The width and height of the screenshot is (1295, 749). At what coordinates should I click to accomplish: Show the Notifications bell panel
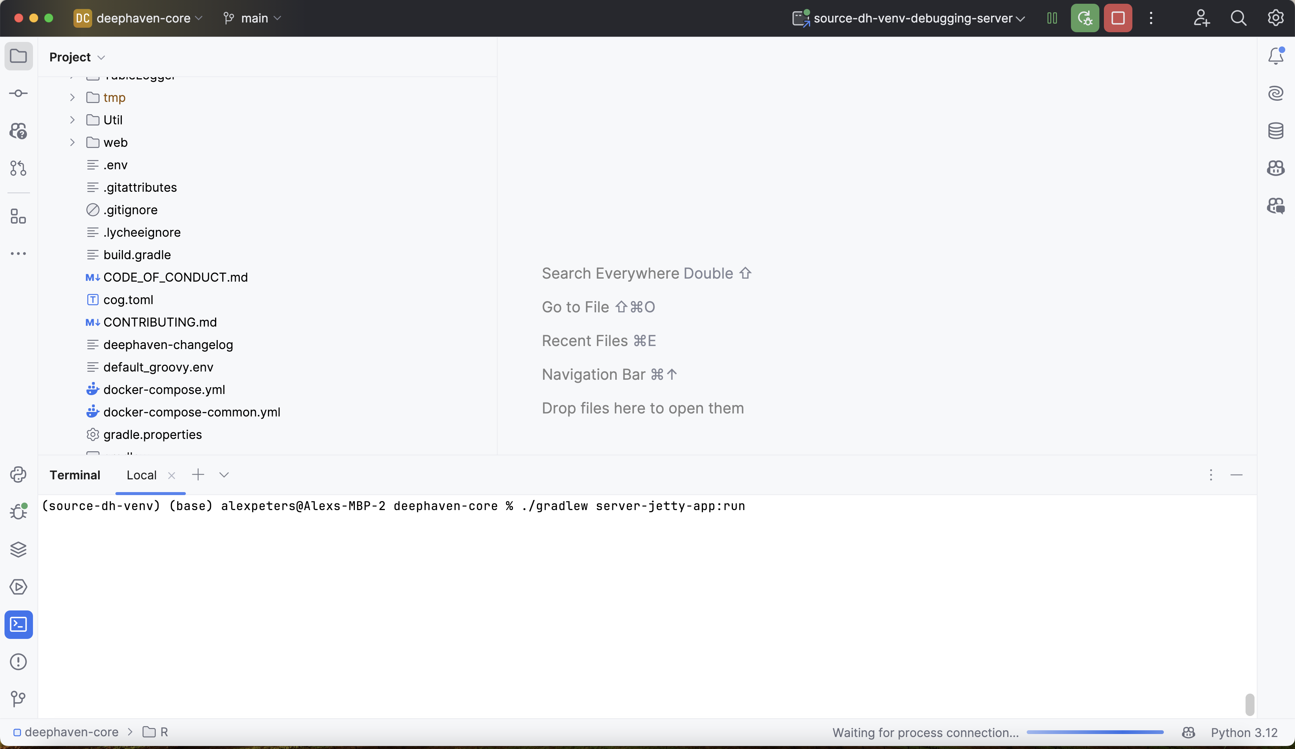tap(1276, 56)
